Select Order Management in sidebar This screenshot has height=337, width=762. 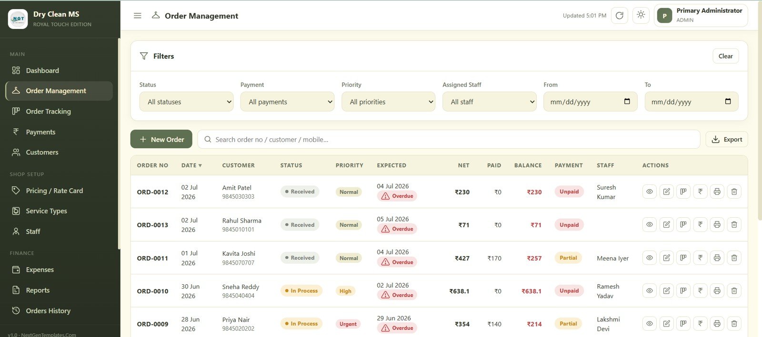point(59,91)
